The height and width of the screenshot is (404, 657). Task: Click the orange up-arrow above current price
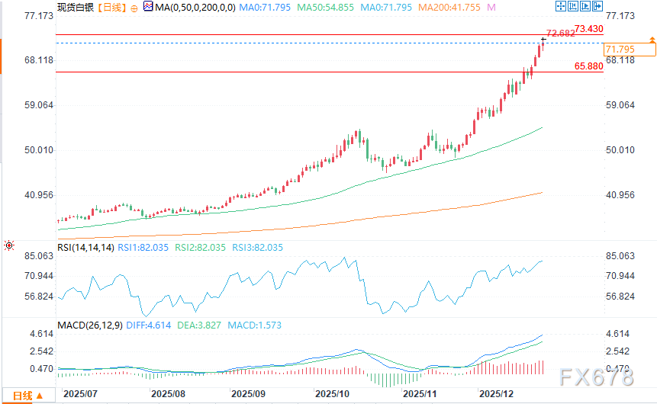(652, 40)
